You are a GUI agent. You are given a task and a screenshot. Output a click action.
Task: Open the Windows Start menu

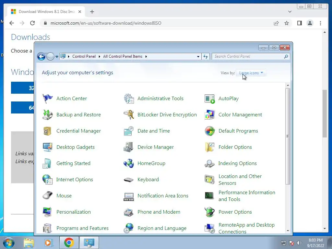(9, 243)
